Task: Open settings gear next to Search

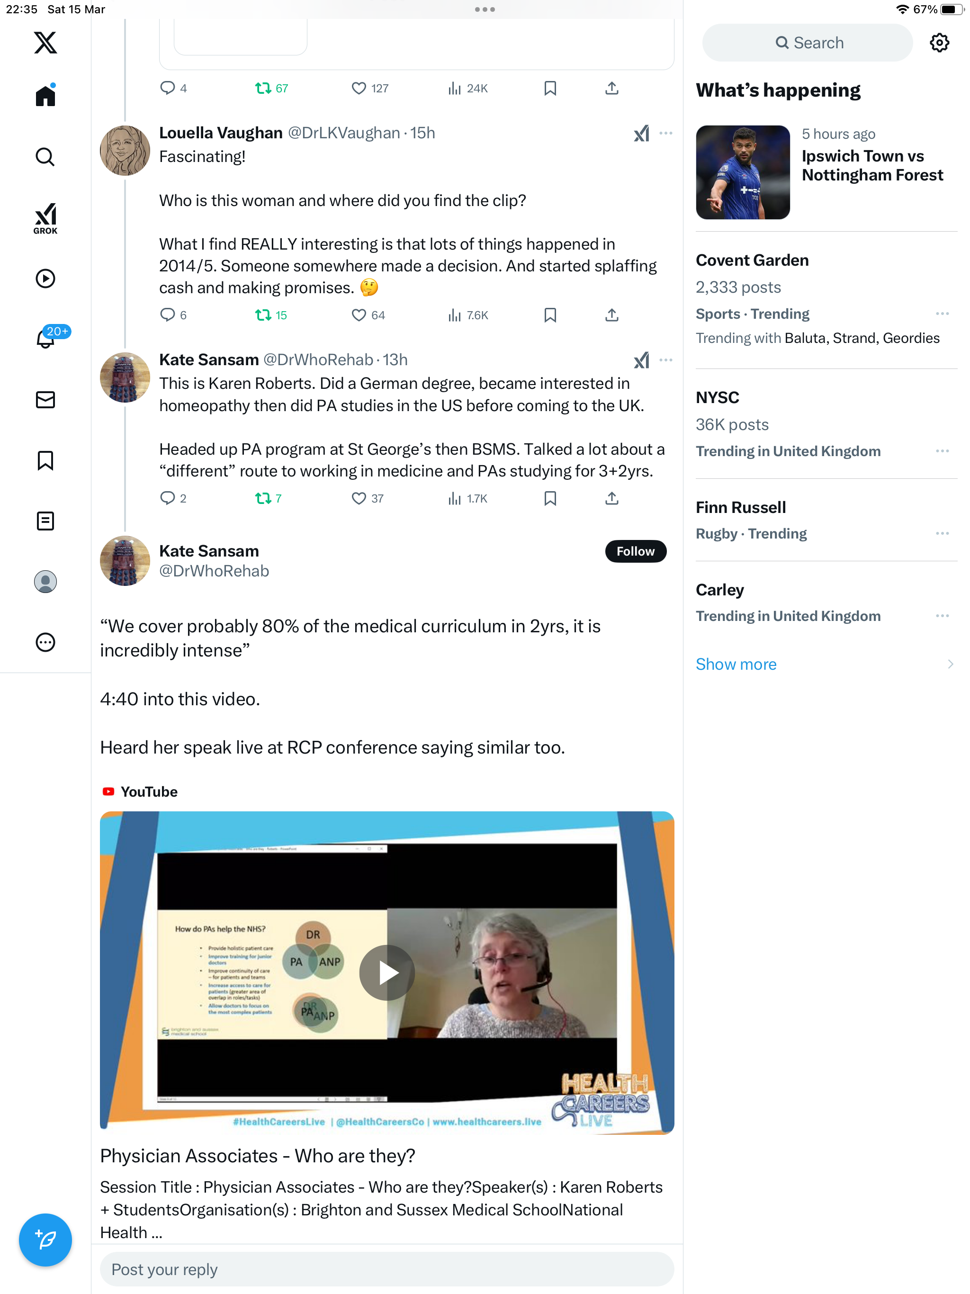Action: tap(939, 43)
